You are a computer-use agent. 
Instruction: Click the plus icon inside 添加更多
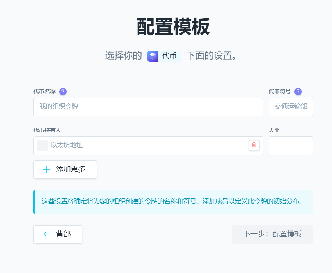click(x=46, y=169)
